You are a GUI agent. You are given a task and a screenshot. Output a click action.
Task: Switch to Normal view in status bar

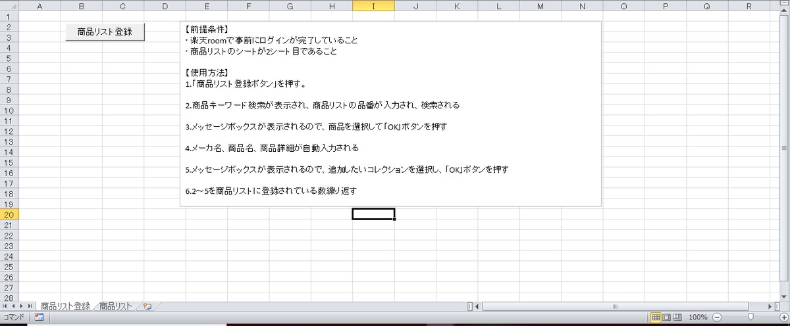coord(656,317)
